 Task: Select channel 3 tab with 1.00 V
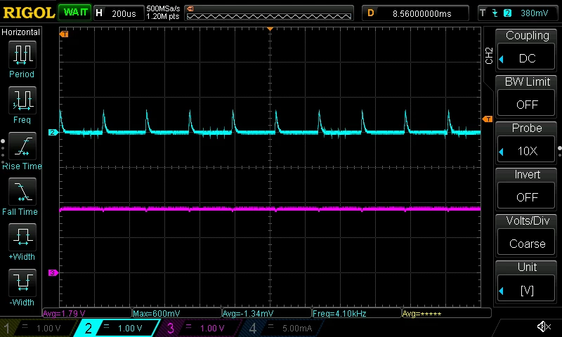coord(201,328)
